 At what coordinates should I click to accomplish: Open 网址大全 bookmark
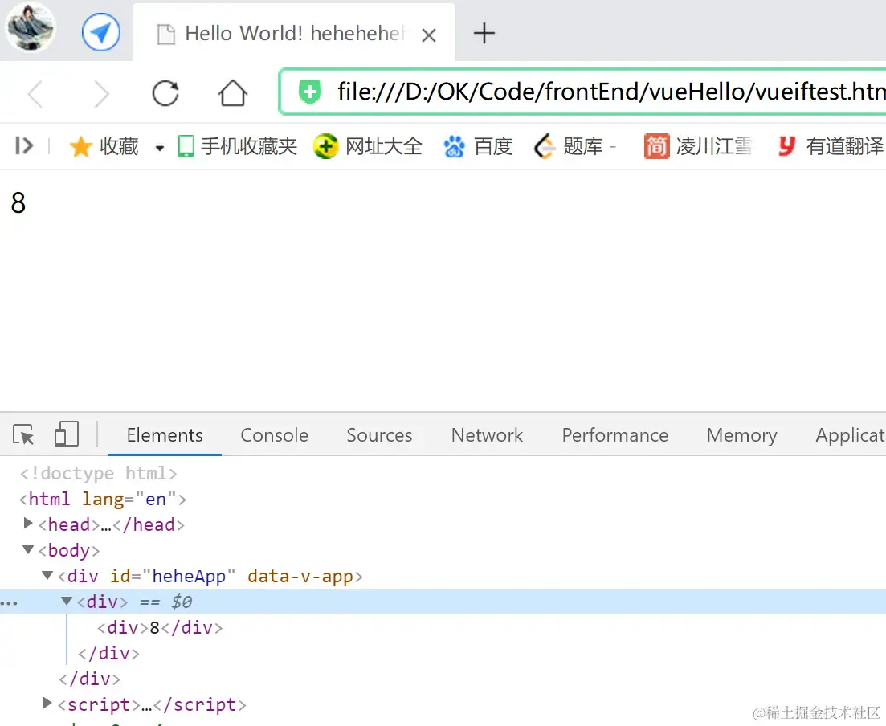[x=368, y=146]
